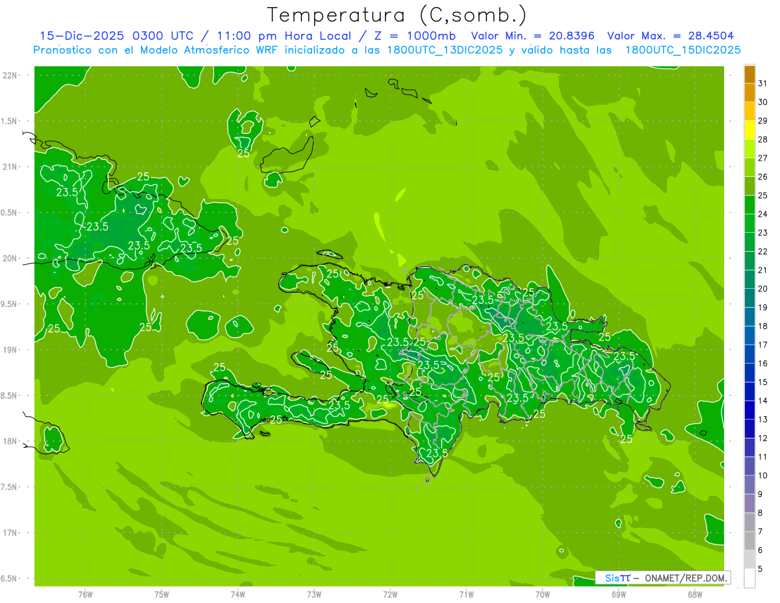Click the '24' value on the color legend
The image size is (780, 603).
[762, 214]
